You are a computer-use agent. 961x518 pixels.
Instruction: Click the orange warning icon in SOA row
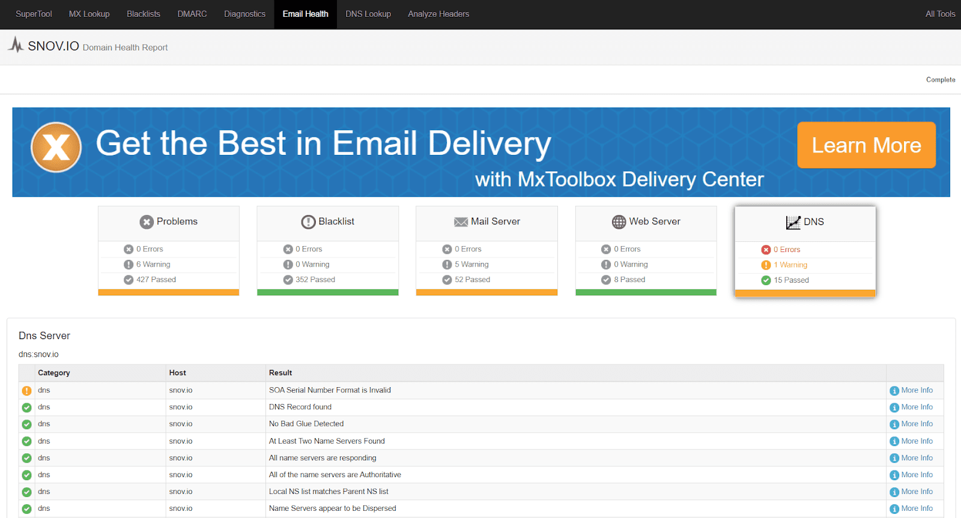[26, 391]
